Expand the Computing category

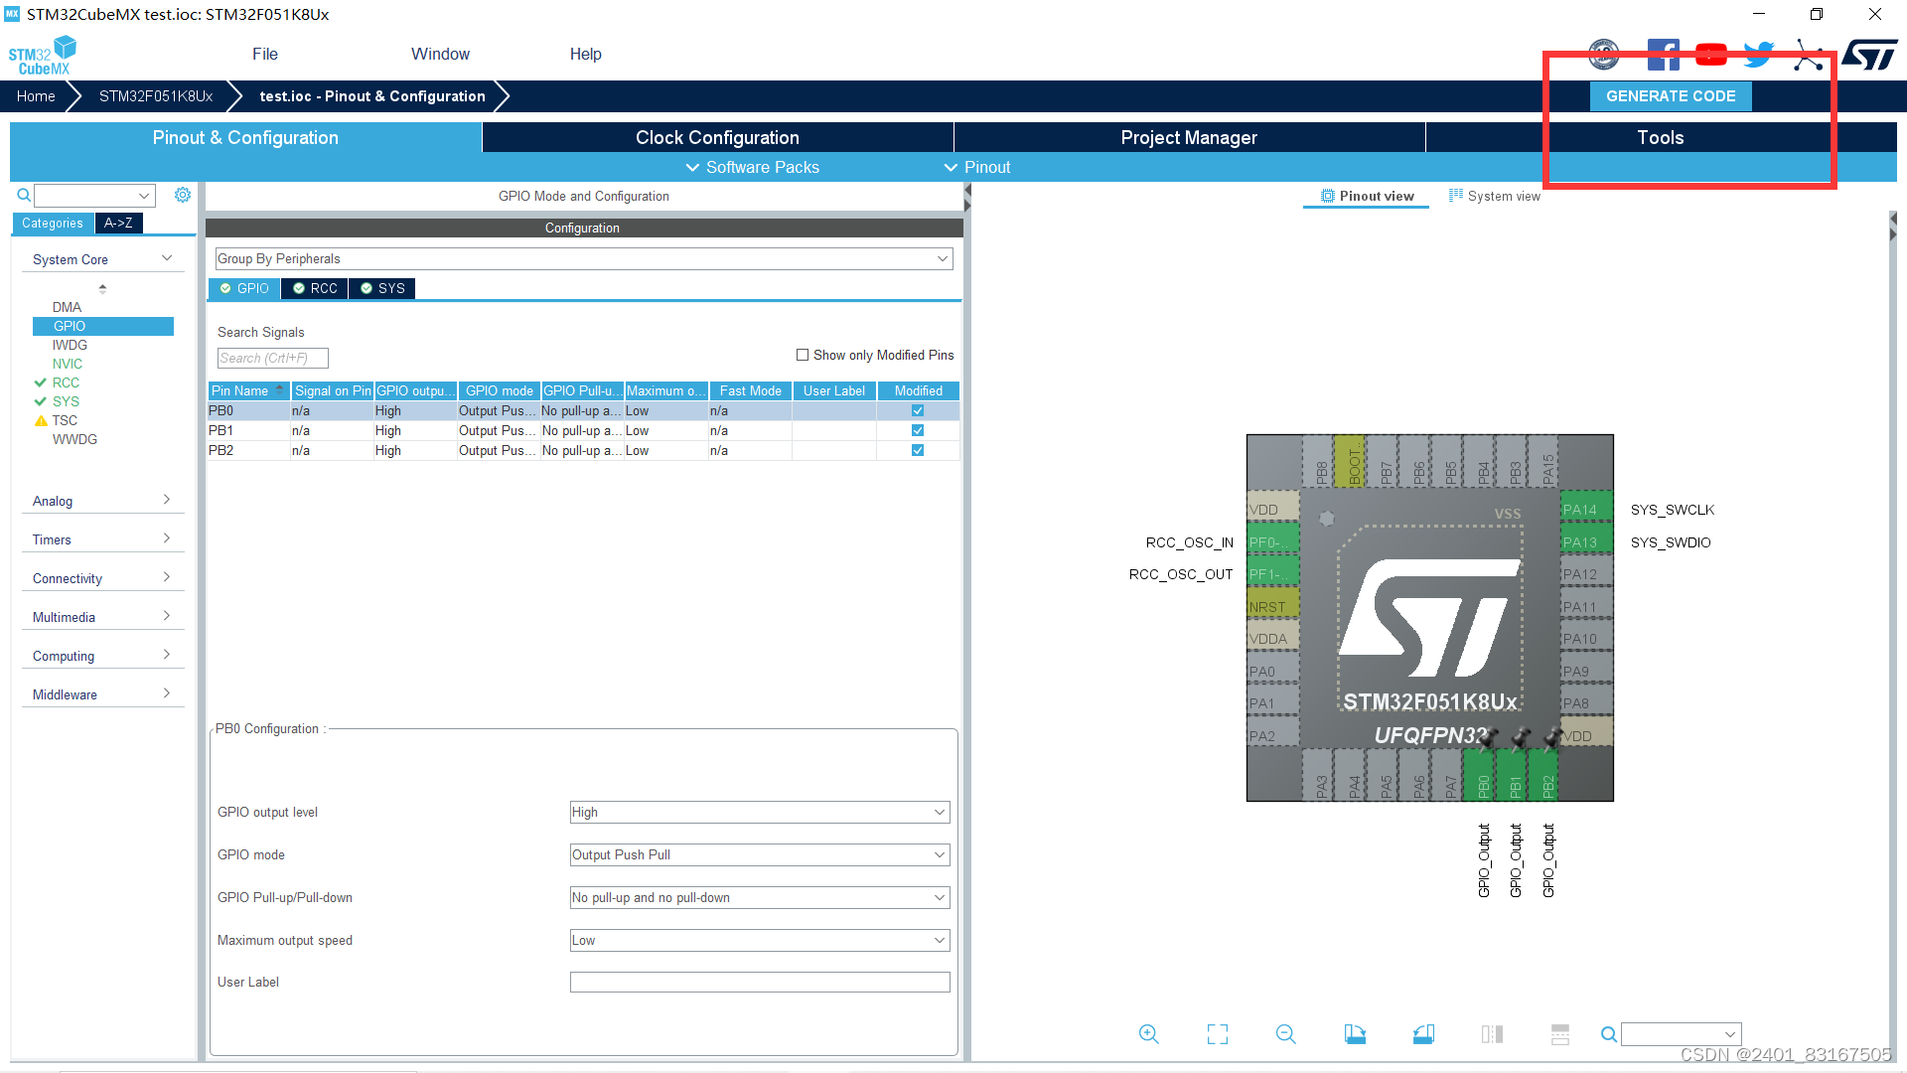coord(102,656)
